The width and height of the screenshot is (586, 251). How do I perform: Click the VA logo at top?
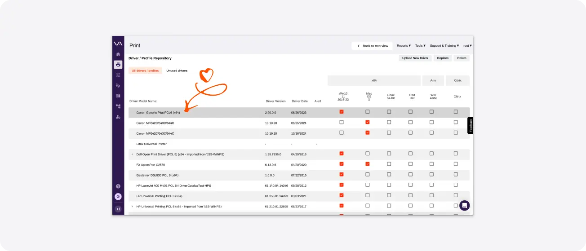118,44
